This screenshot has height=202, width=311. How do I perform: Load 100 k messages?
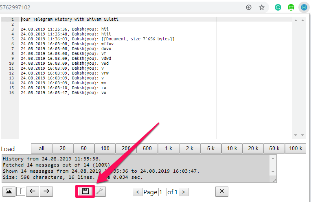(296, 148)
